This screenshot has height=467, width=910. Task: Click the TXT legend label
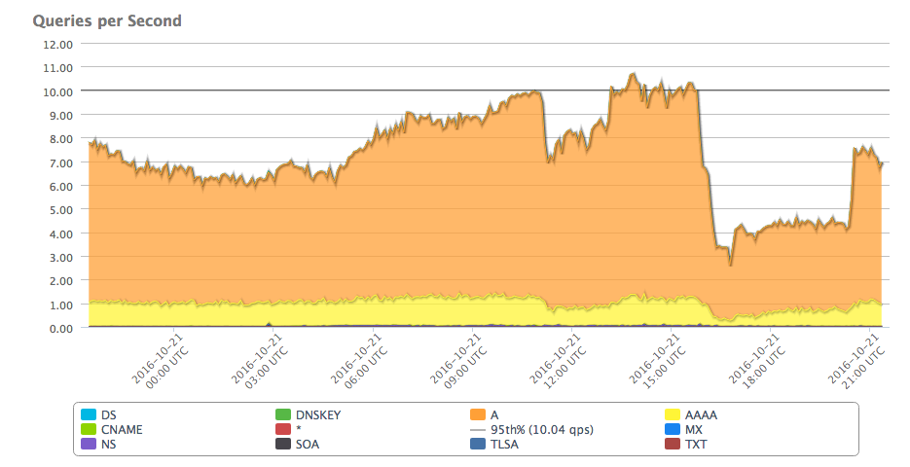click(696, 445)
